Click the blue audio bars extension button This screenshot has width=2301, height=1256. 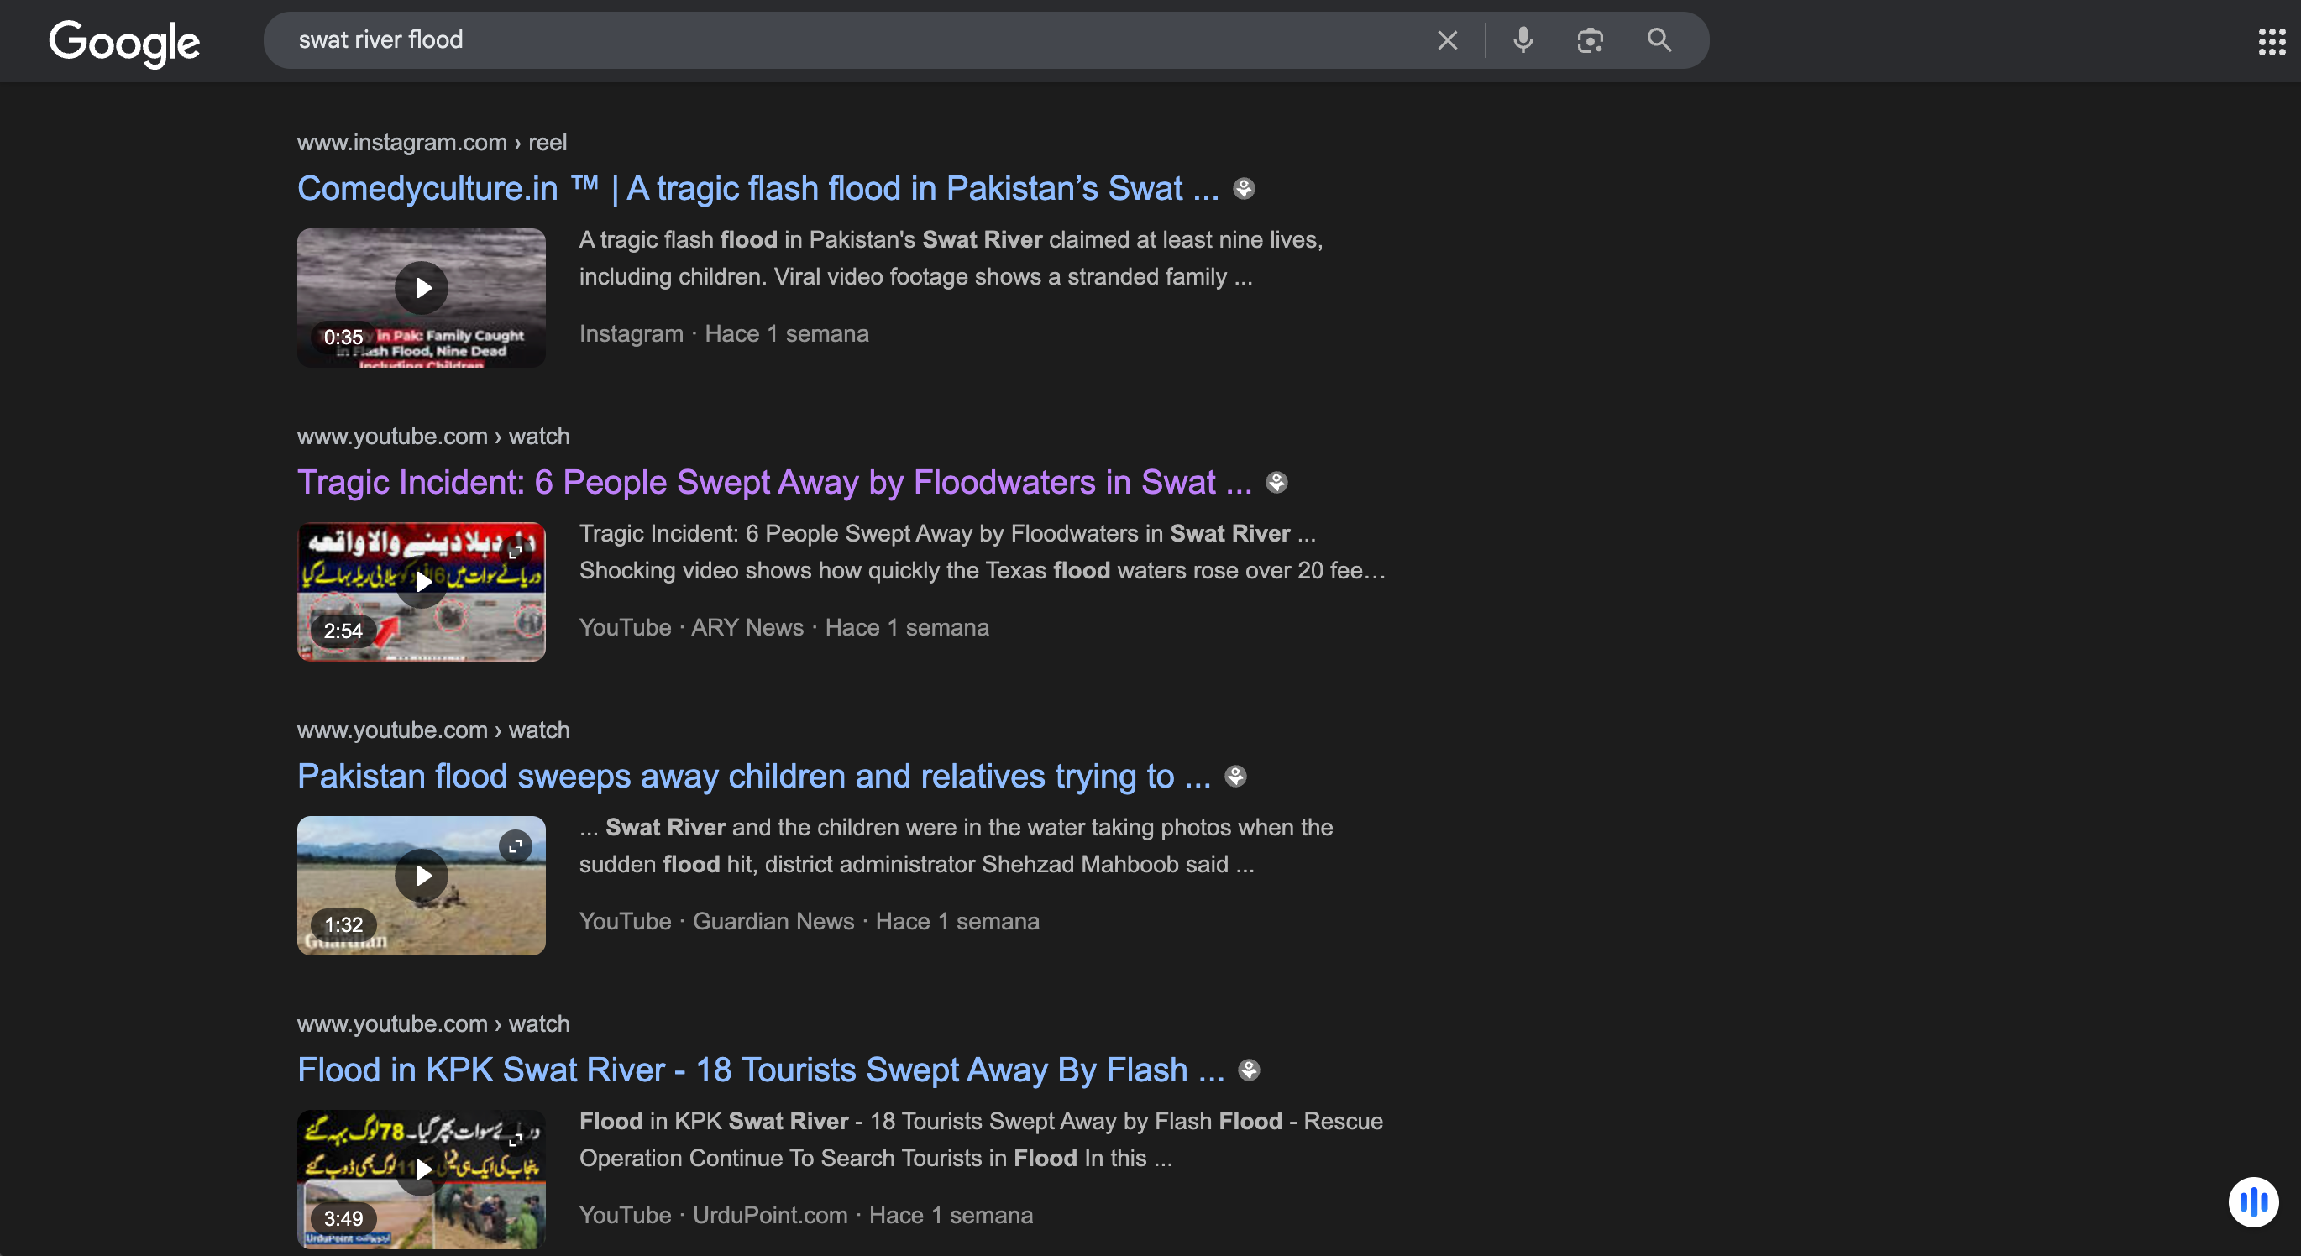point(2254,1201)
